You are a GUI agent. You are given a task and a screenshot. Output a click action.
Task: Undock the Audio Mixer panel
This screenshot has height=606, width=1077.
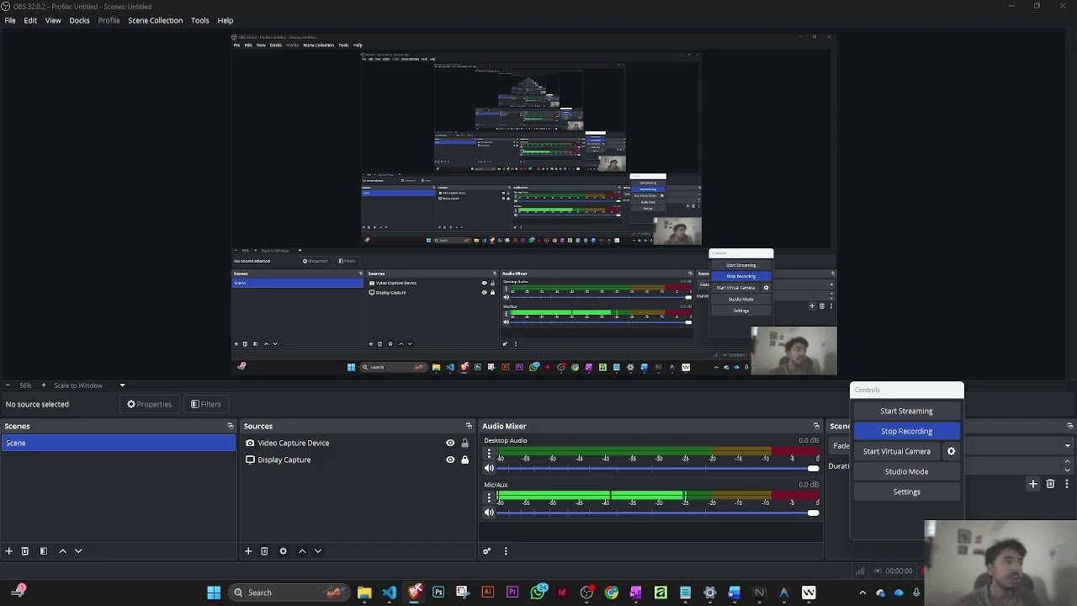coord(816,426)
